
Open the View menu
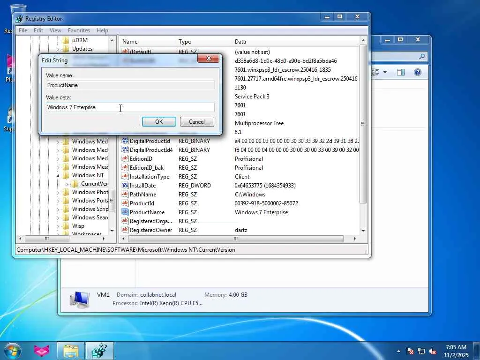(x=55, y=30)
